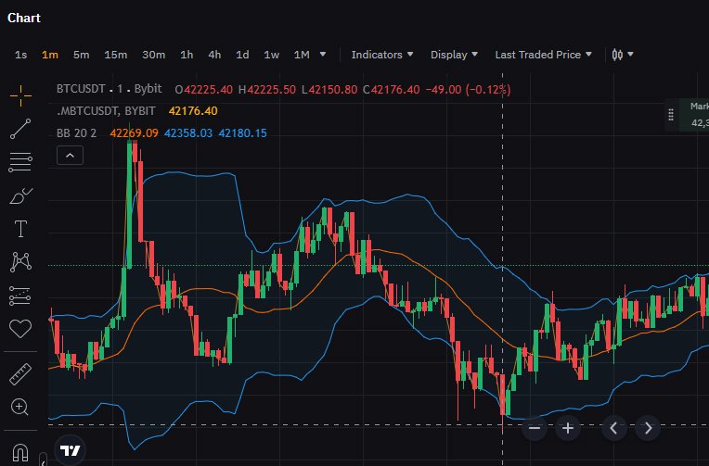Open the Last Traded Price dropdown
Image resolution: width=709 pixels, height=466 pixels.
543,55
